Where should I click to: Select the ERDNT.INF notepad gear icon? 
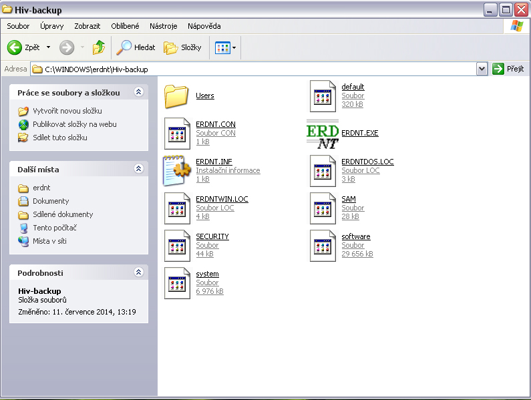pyautogui.click(x=177, y=171)
